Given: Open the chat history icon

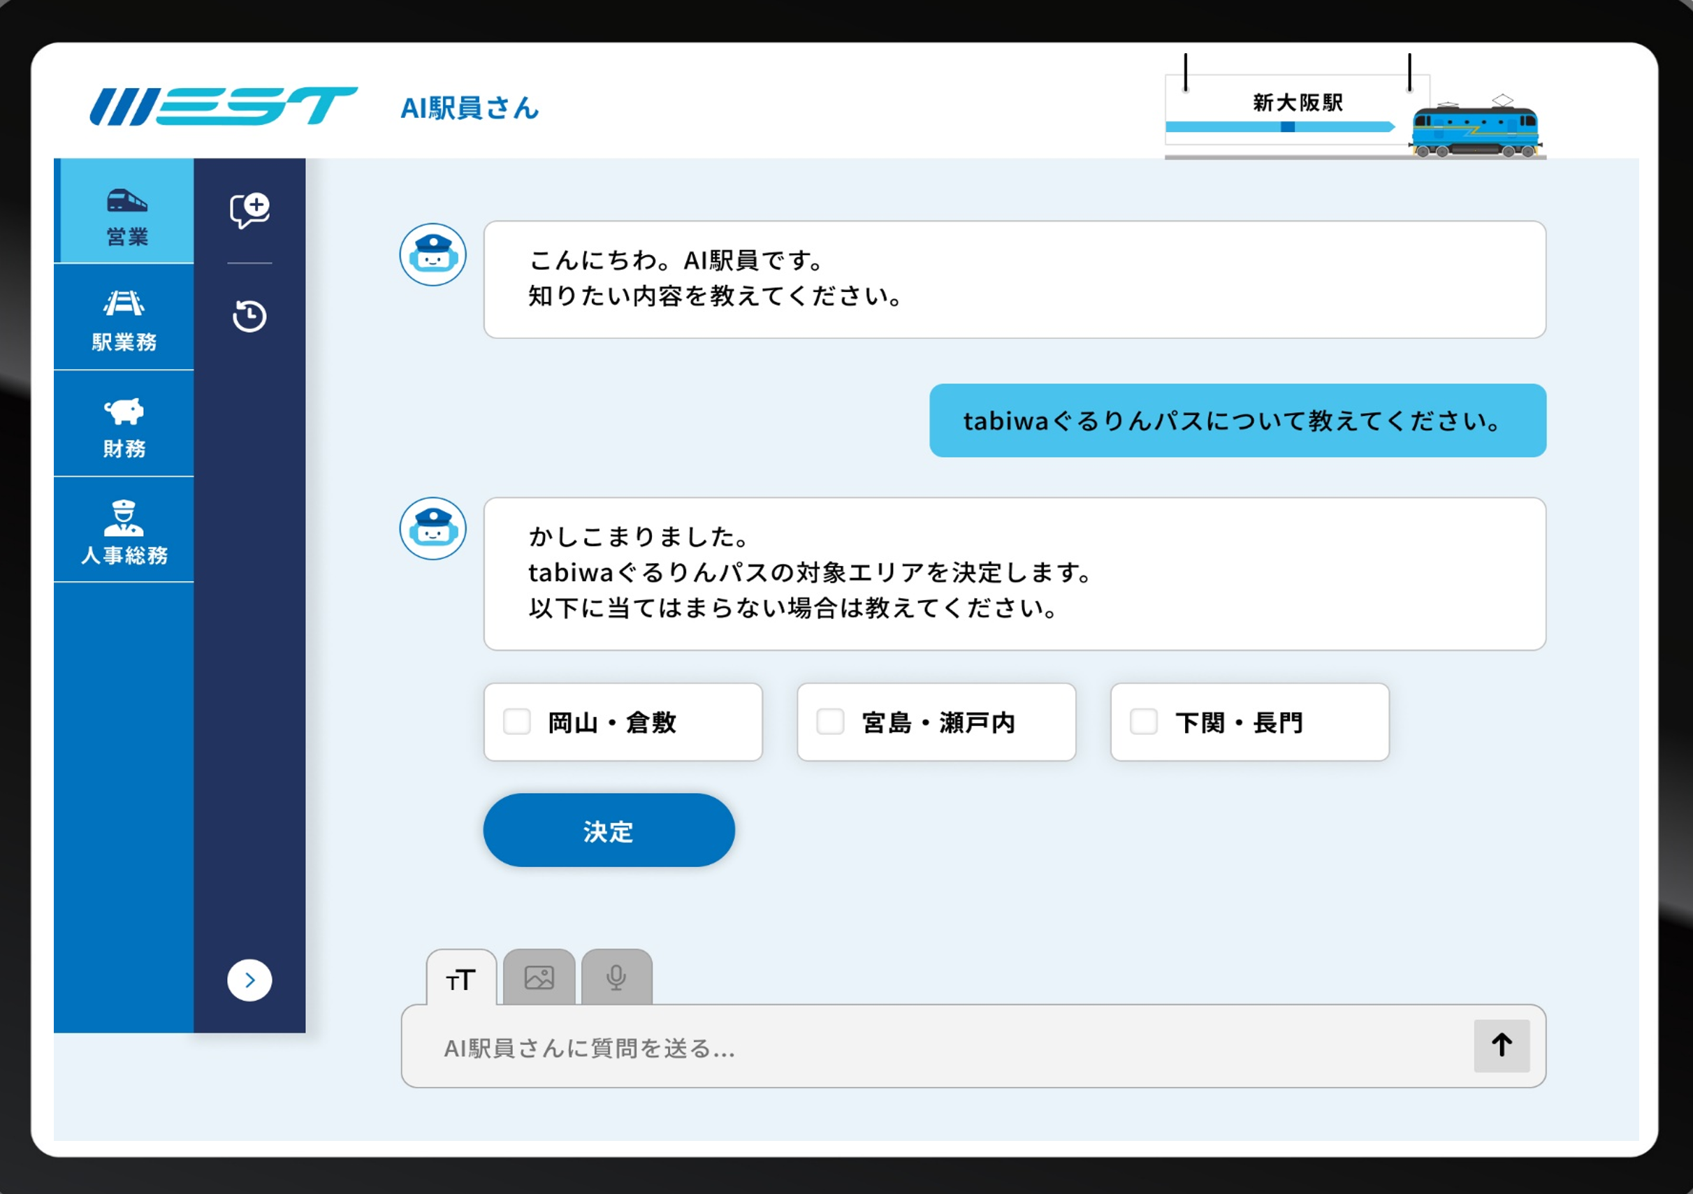Looking at the screenshot, I should tap(249, 316).
